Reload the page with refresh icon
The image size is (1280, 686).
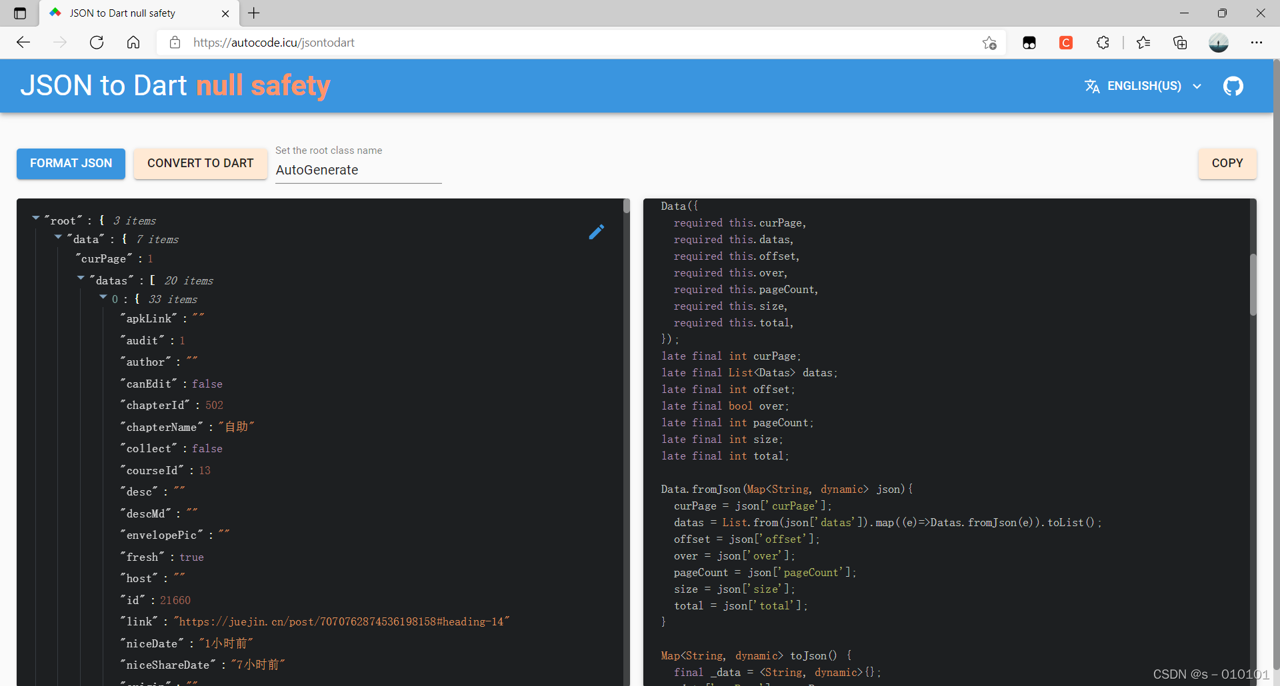[x=97, y=43]
